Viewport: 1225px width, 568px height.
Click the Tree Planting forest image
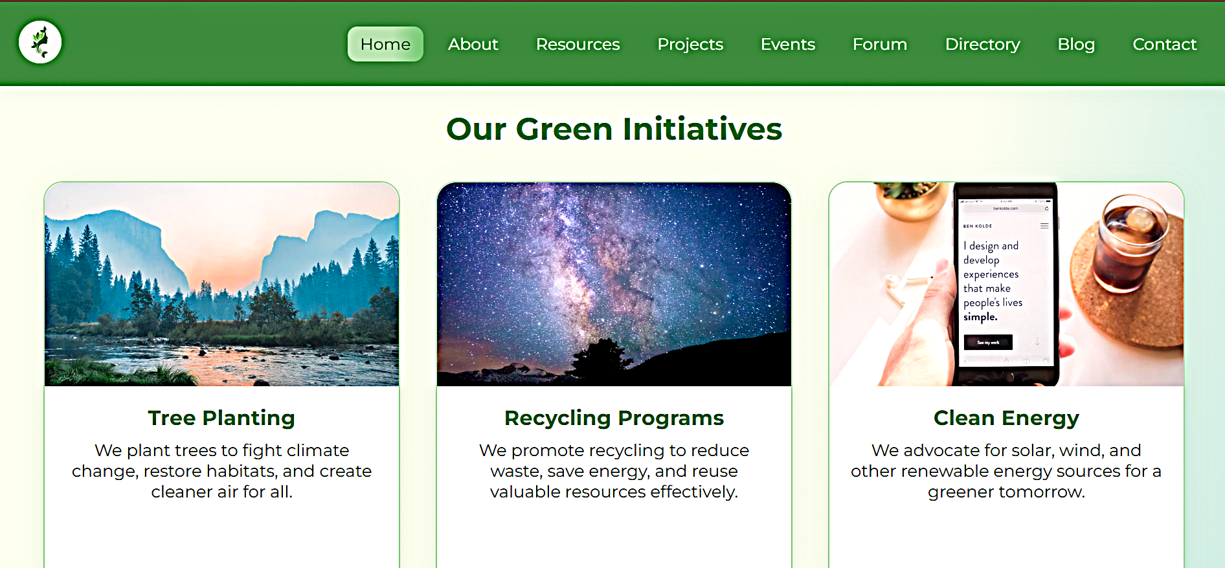coord(221,284)
